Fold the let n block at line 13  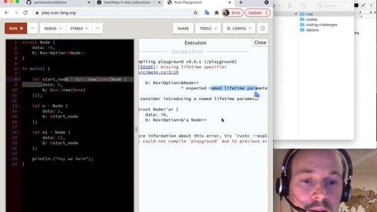click(x=19, y=106)
